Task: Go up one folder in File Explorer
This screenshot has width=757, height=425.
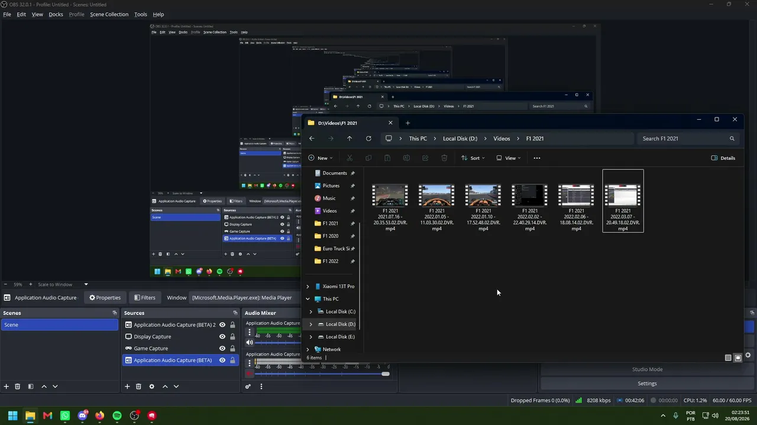Action: pyautogui.click(x=350, y=139)
